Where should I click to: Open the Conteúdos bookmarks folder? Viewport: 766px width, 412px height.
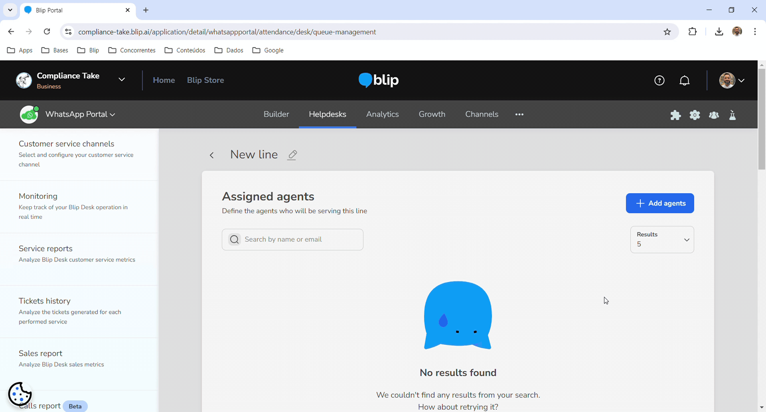[x=185, y=50]
